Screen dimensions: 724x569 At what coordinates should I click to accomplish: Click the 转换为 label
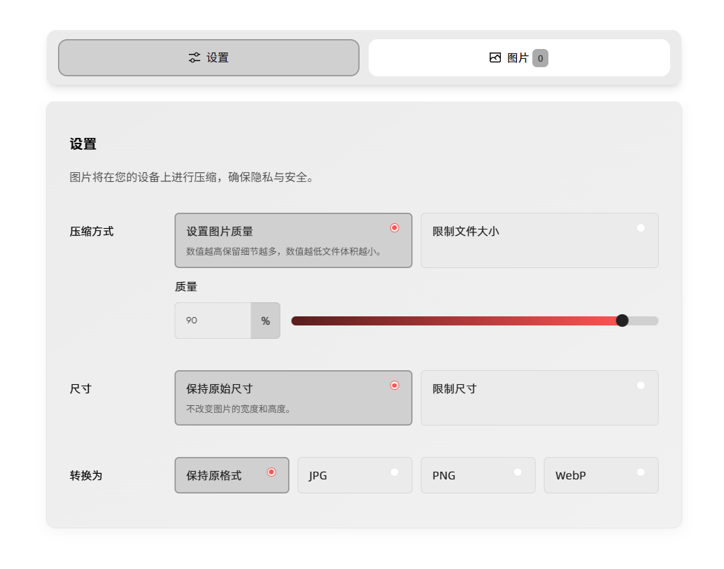(86, 476)
